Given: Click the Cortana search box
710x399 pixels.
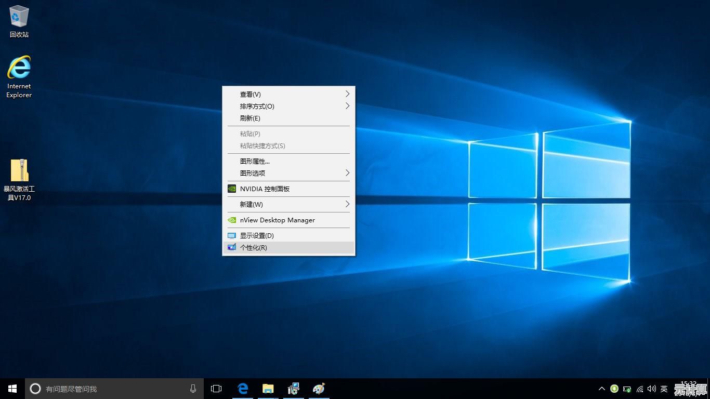Looking at the screenshot, I should pos(109,389).
